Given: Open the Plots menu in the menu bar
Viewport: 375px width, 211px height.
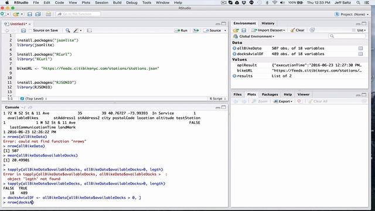Looking at the screenshot, I should 86,2.
